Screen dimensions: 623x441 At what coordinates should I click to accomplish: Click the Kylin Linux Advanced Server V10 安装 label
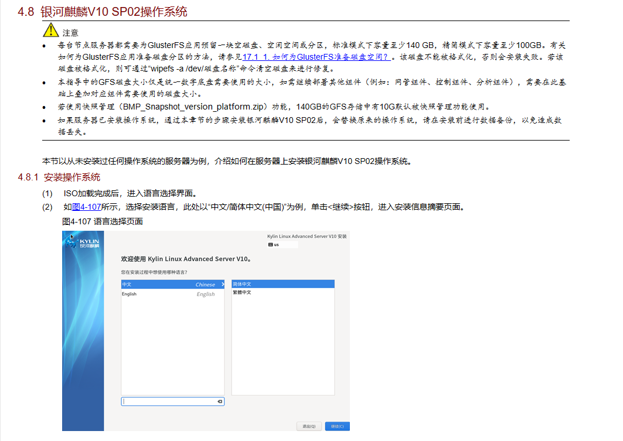pyautogui.click(x=307, y=236)
